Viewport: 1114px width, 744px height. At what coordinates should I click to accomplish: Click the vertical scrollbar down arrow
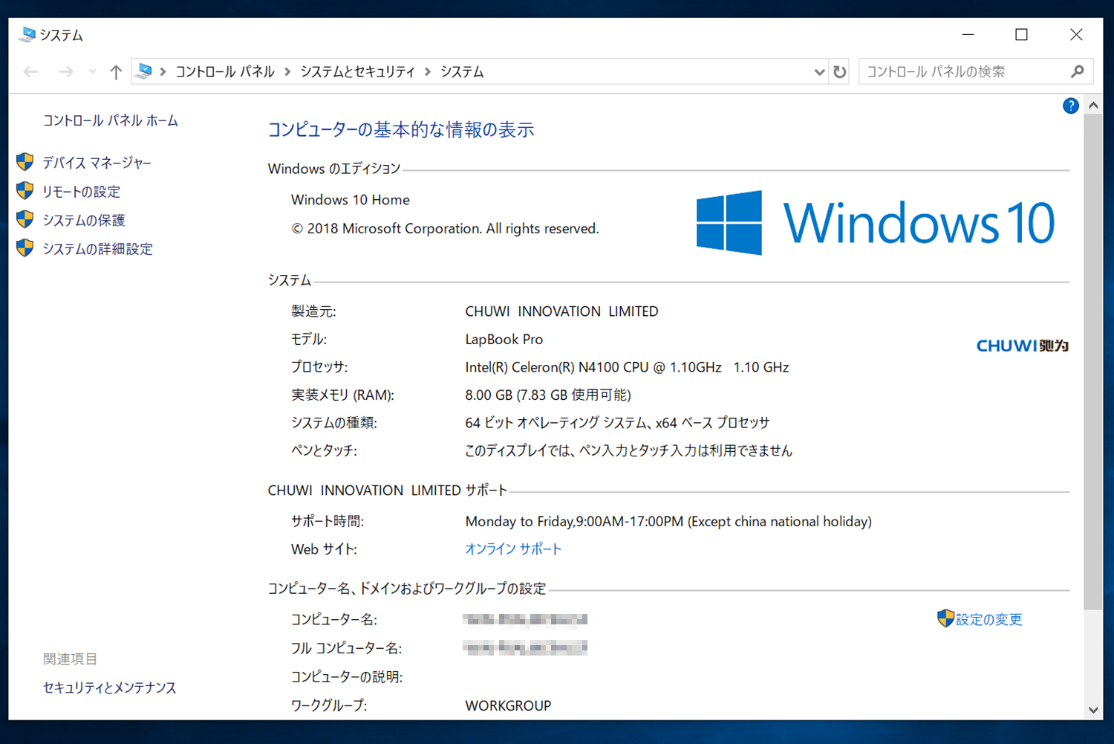click(x=1093, y=710)
